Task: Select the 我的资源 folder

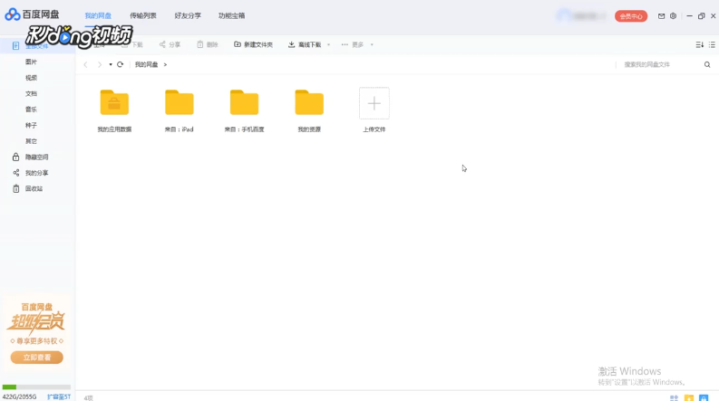Action: (309, 110)
